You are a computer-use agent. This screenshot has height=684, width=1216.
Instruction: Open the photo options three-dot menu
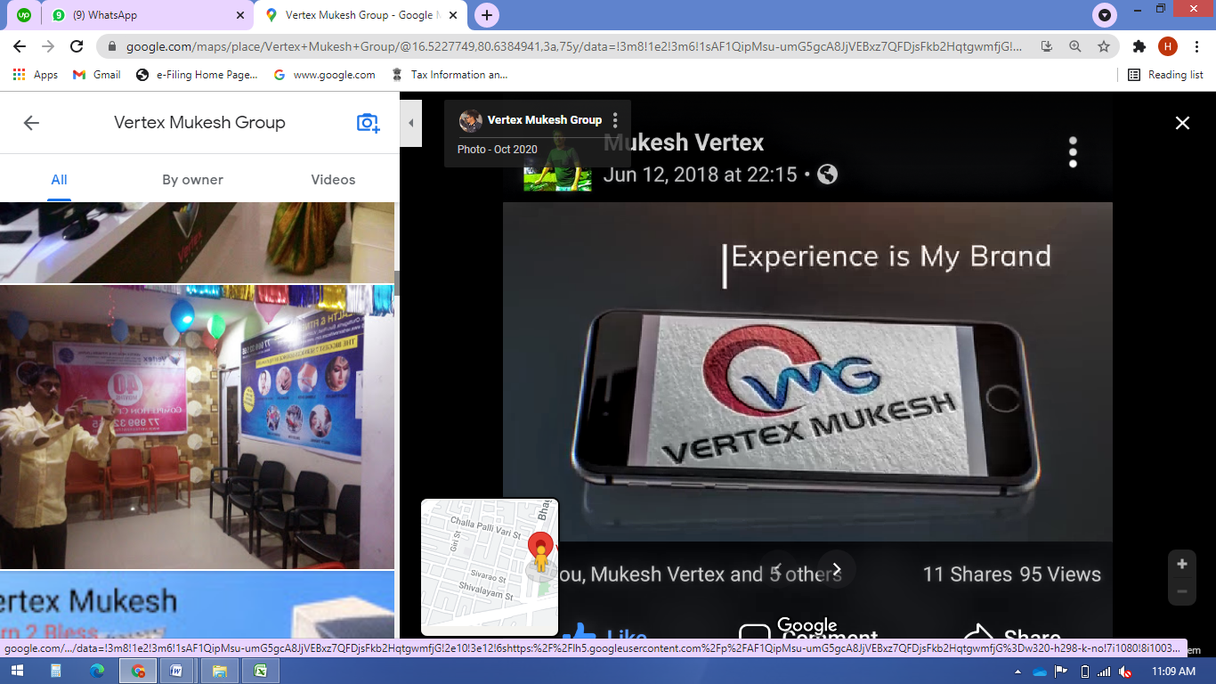(x=615, y=120)
